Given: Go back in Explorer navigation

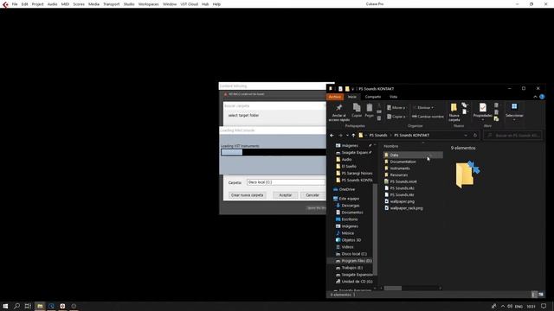Looking at the screenshot, I should pyautogui.click(x=332, y=136).
